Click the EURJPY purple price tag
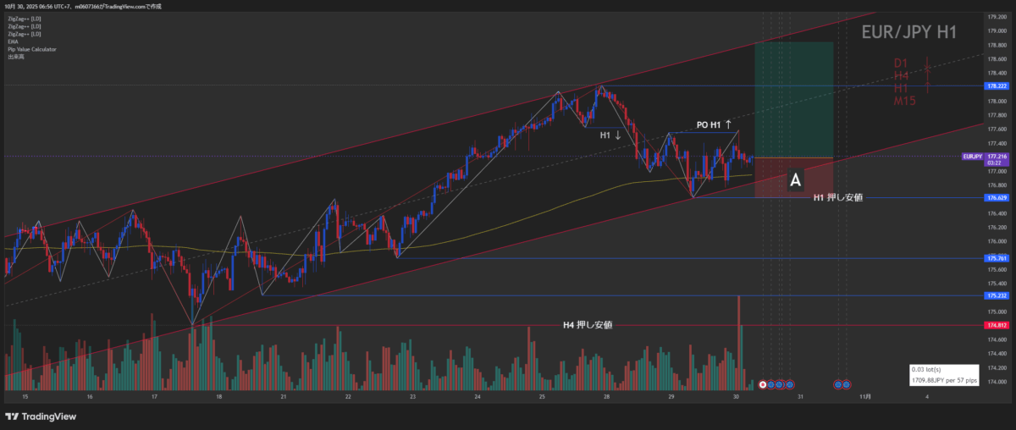1016x430 pixels. pos(972,157)
